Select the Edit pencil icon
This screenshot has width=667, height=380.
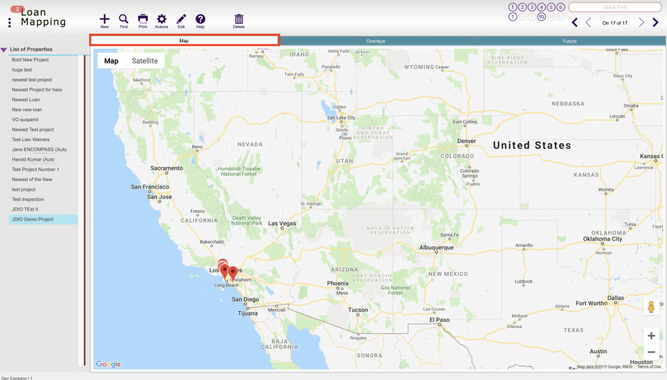point(181,18)
